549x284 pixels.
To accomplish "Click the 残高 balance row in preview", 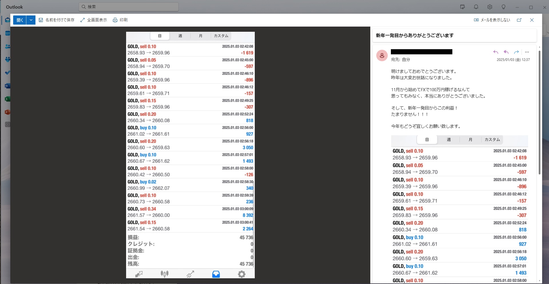I will pos(190,264).
